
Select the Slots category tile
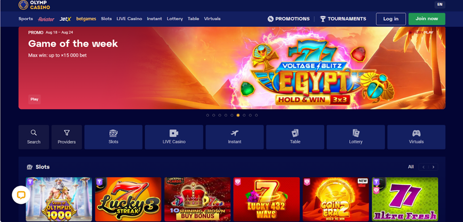(x=113, y=137)
